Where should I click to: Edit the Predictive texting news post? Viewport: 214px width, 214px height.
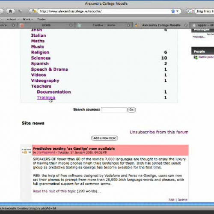pyautogui.click(x=172, y=200)
